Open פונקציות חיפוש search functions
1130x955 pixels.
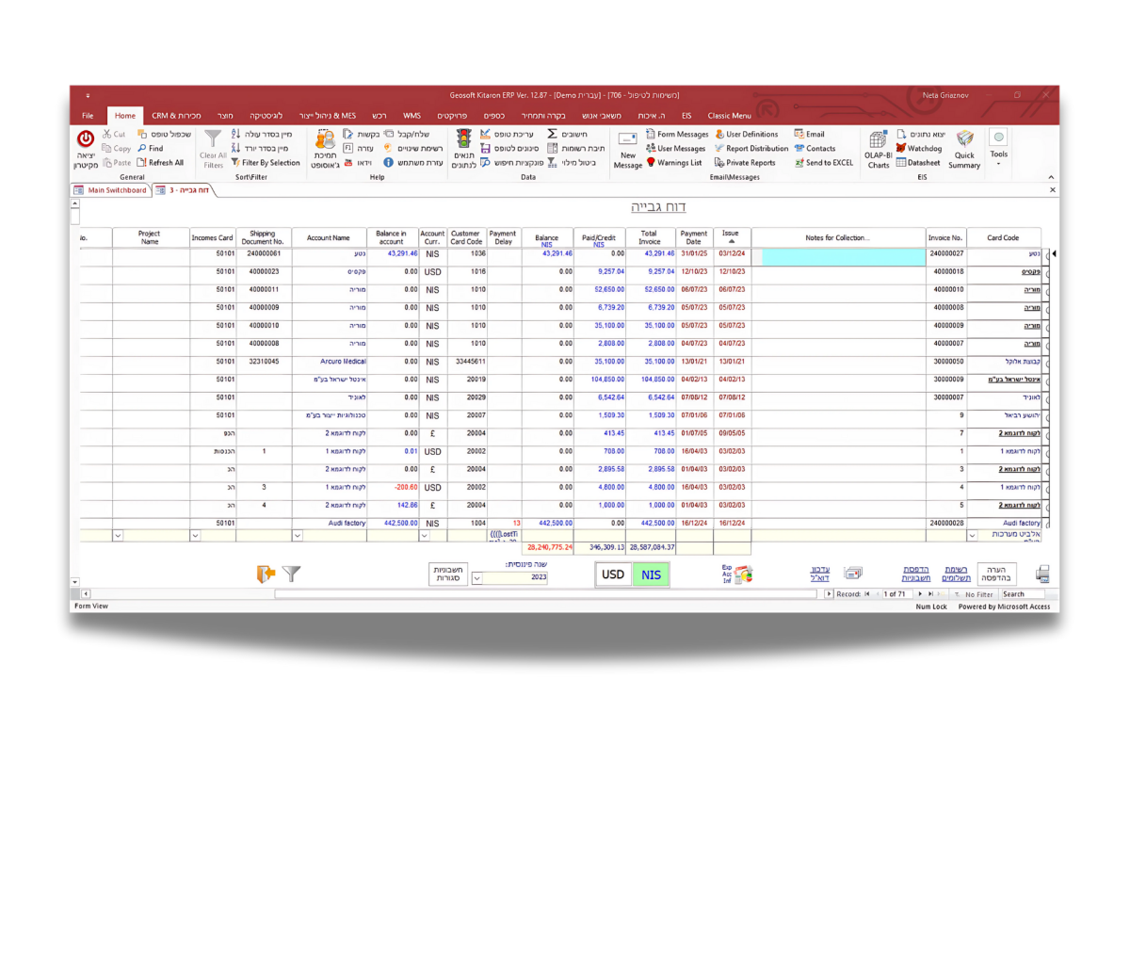511,163
